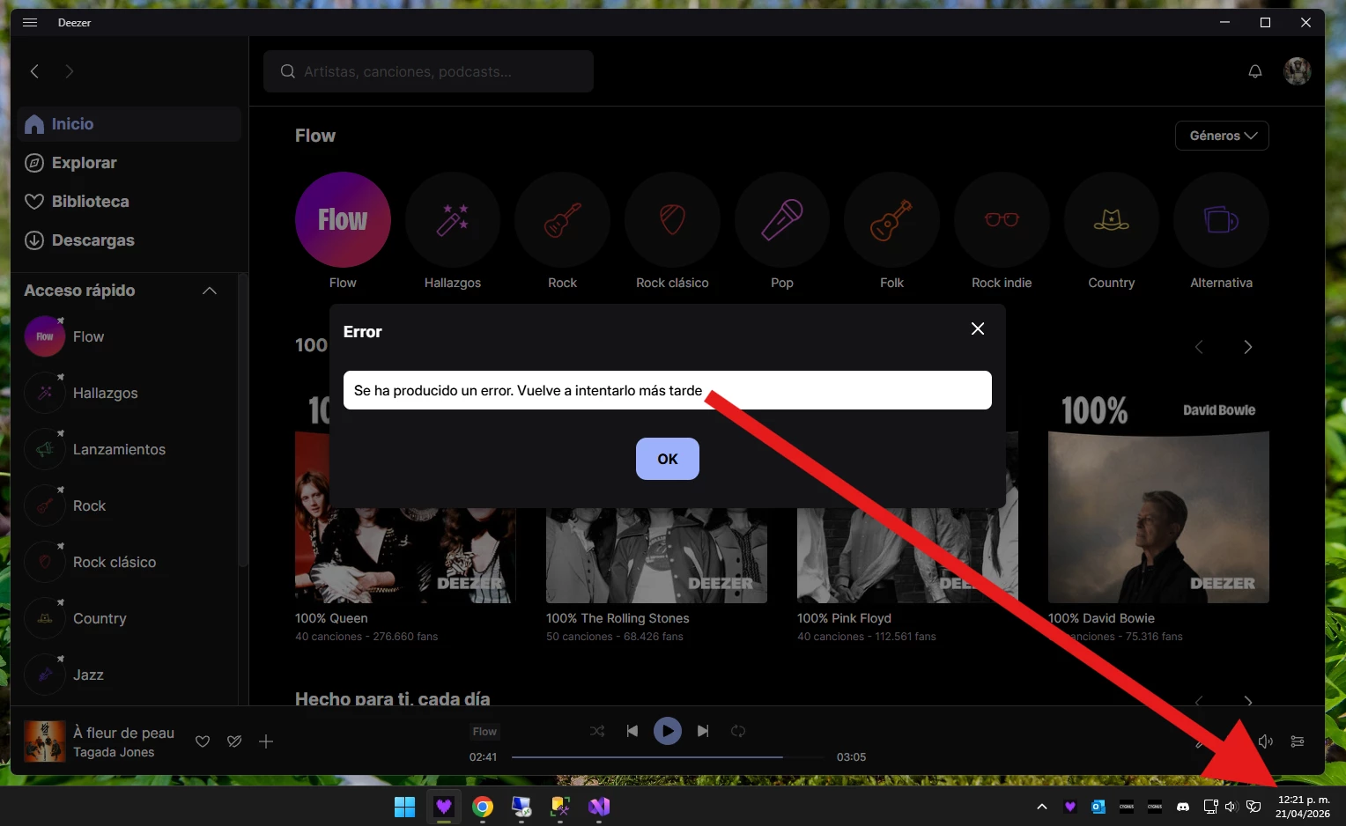Open the profile avatar menu

(1298, 71)
